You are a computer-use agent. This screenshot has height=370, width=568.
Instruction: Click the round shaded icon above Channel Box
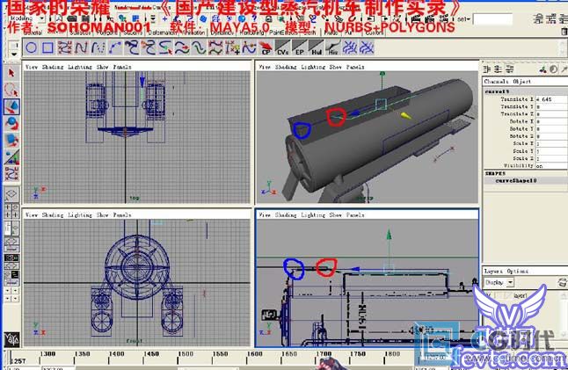pos(554,69)
